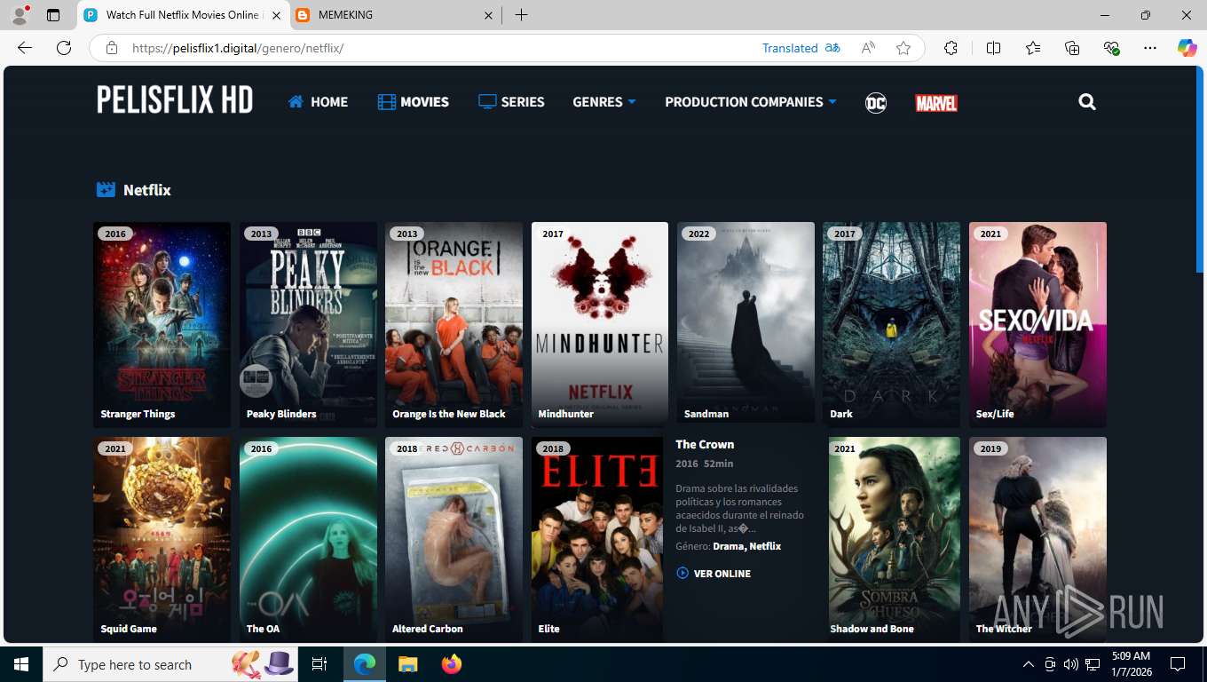
Task: Open the MOVIES section
Action: point(414,102)
